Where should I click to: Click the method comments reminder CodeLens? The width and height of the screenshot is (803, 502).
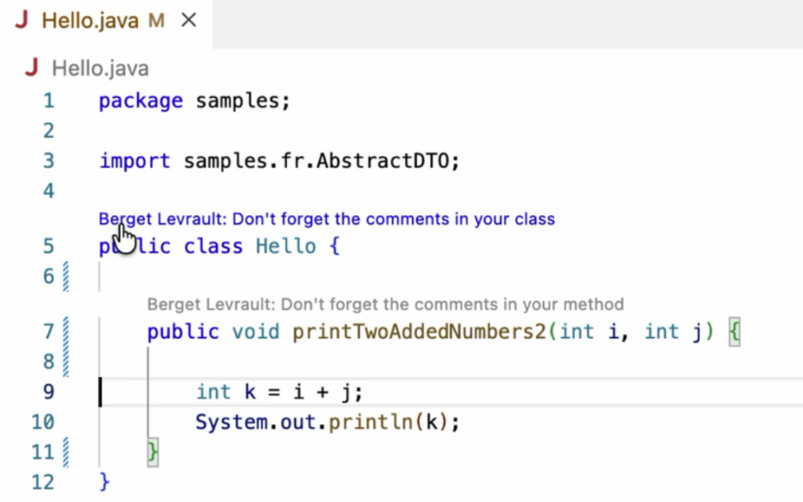(x=385, y=304)
